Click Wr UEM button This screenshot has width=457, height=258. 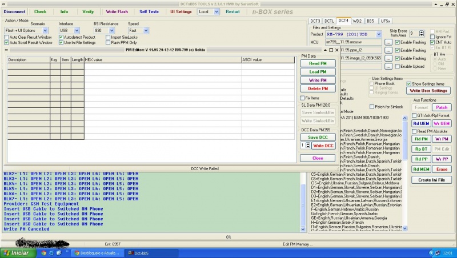[x=442, y=123]
